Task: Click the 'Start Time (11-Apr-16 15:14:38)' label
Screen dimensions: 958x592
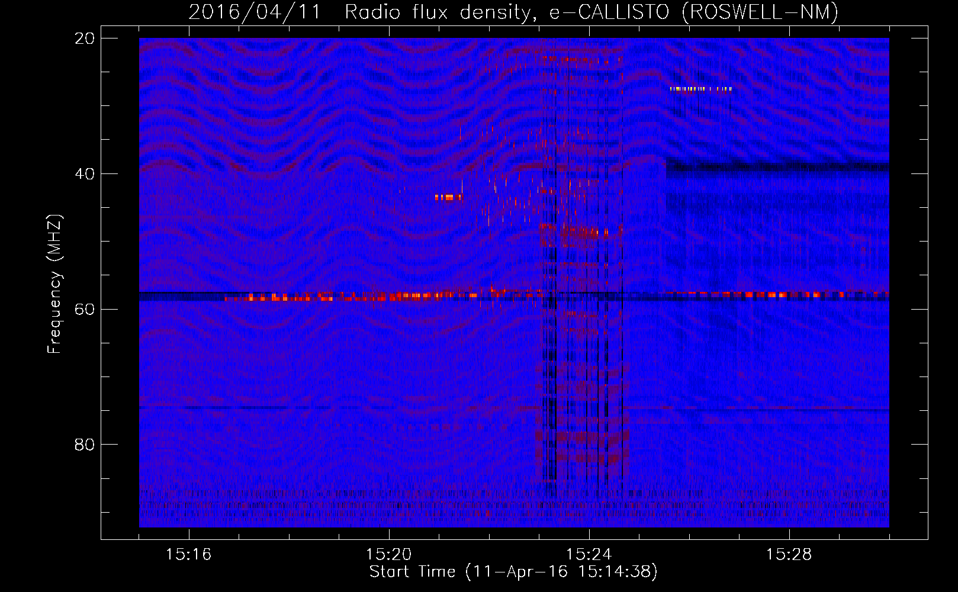Action: pyautogui.click(x=513, y=572)
